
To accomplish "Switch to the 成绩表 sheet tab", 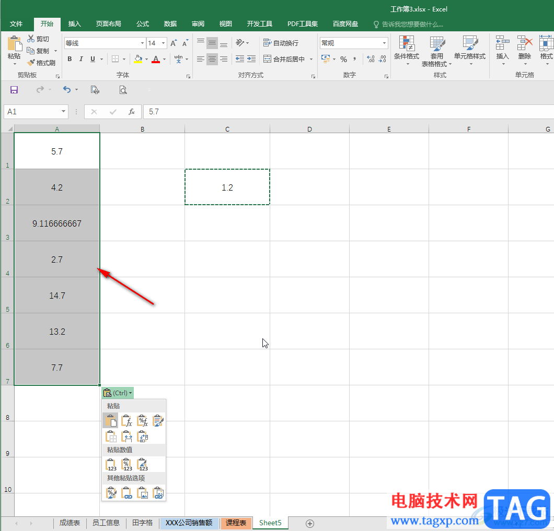I will (x=70, y=523).
